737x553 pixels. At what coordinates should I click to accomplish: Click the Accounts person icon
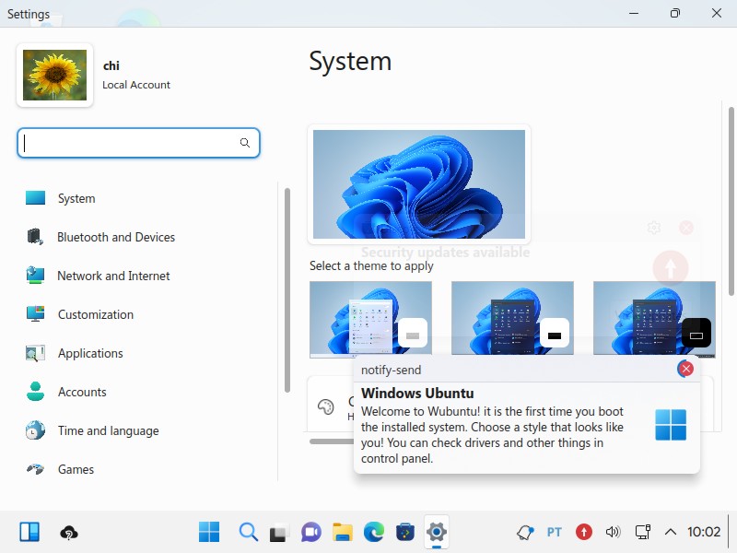click(35, 392)
